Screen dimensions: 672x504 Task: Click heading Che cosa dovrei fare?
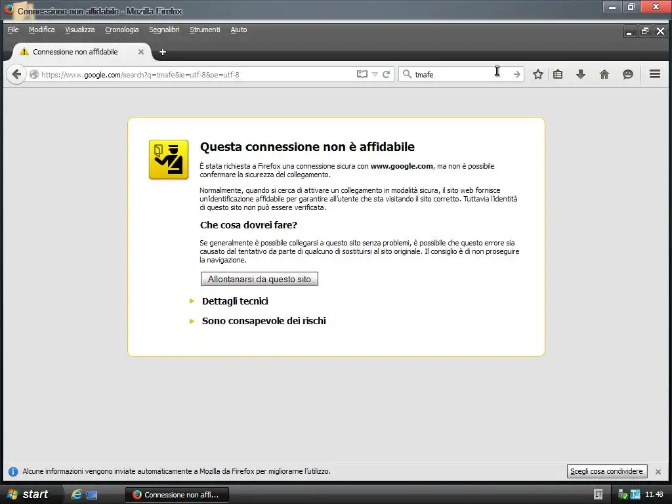[249, 225]
